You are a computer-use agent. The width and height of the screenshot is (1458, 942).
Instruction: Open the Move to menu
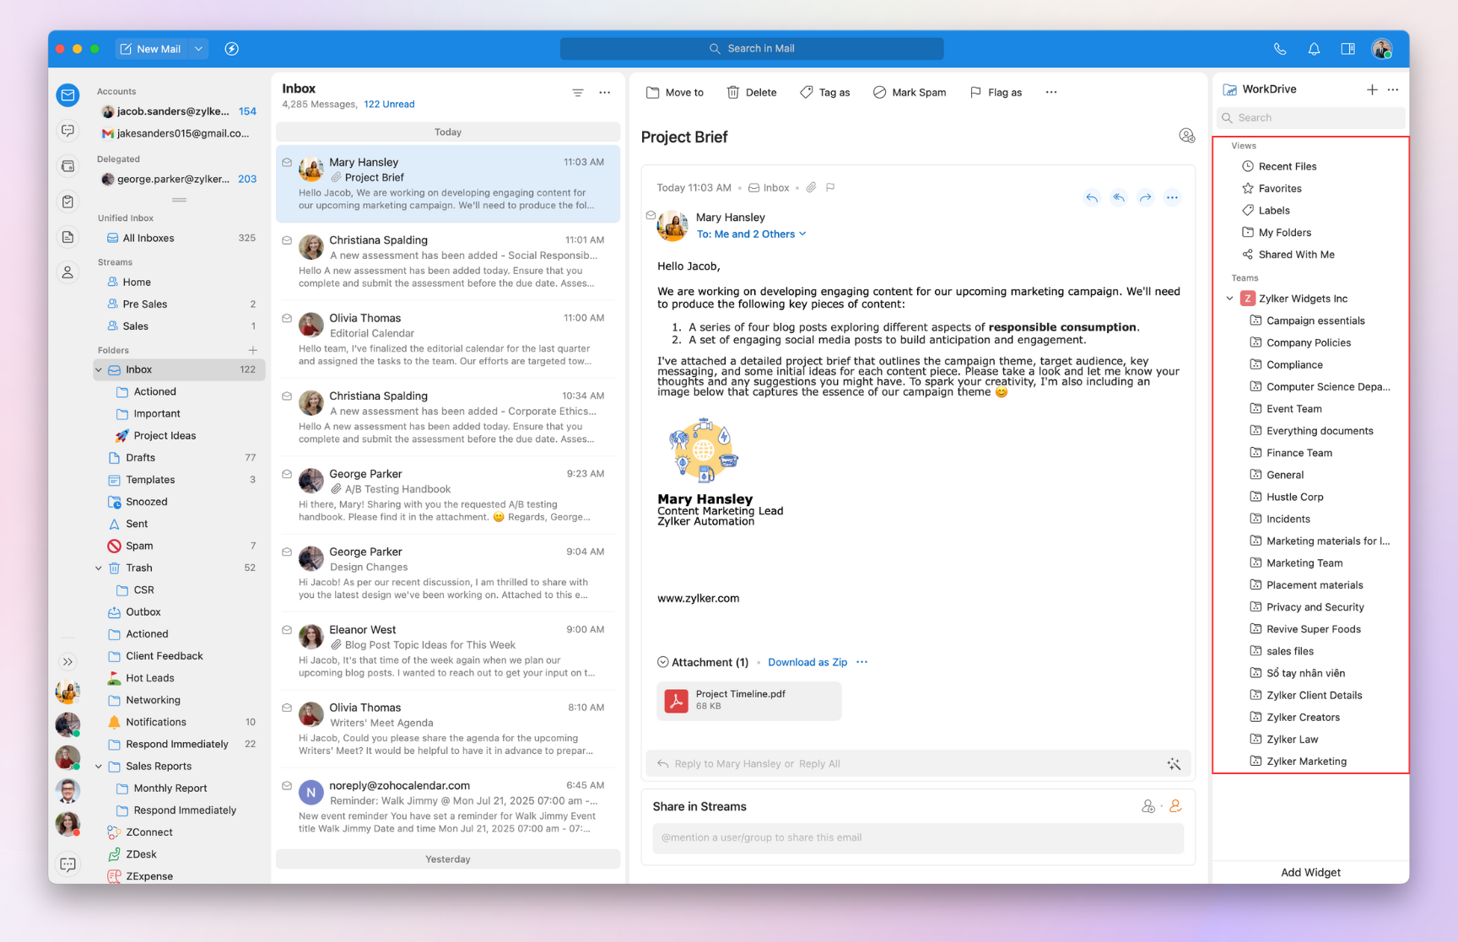[x=675, y=93]
